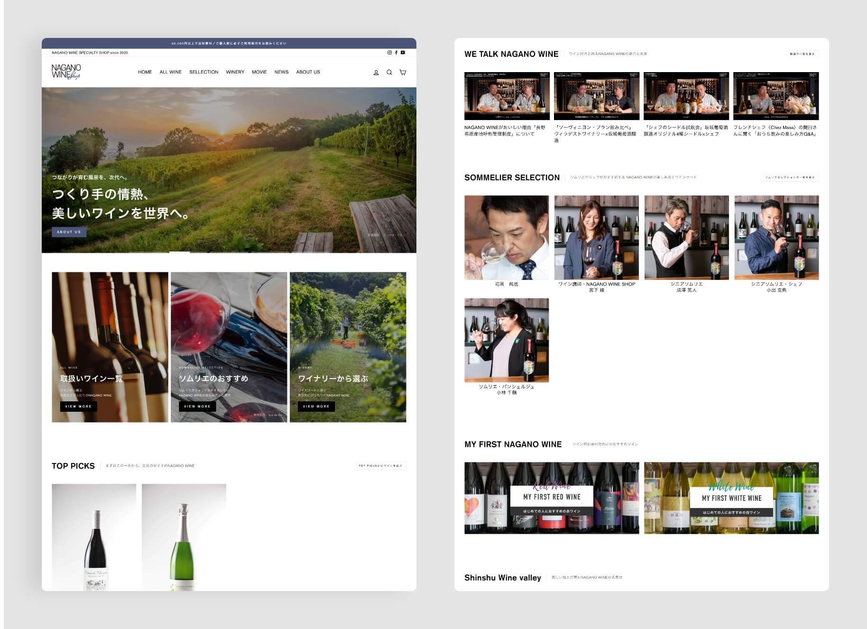The image size is (867, 629).
Task: Click VIEW MORE on ソムリエのおすすめ card
Action: [x=197, y=407]
